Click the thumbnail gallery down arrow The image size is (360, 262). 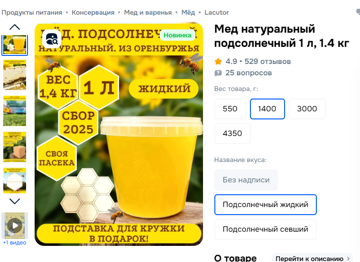click(x=15, y=201)
